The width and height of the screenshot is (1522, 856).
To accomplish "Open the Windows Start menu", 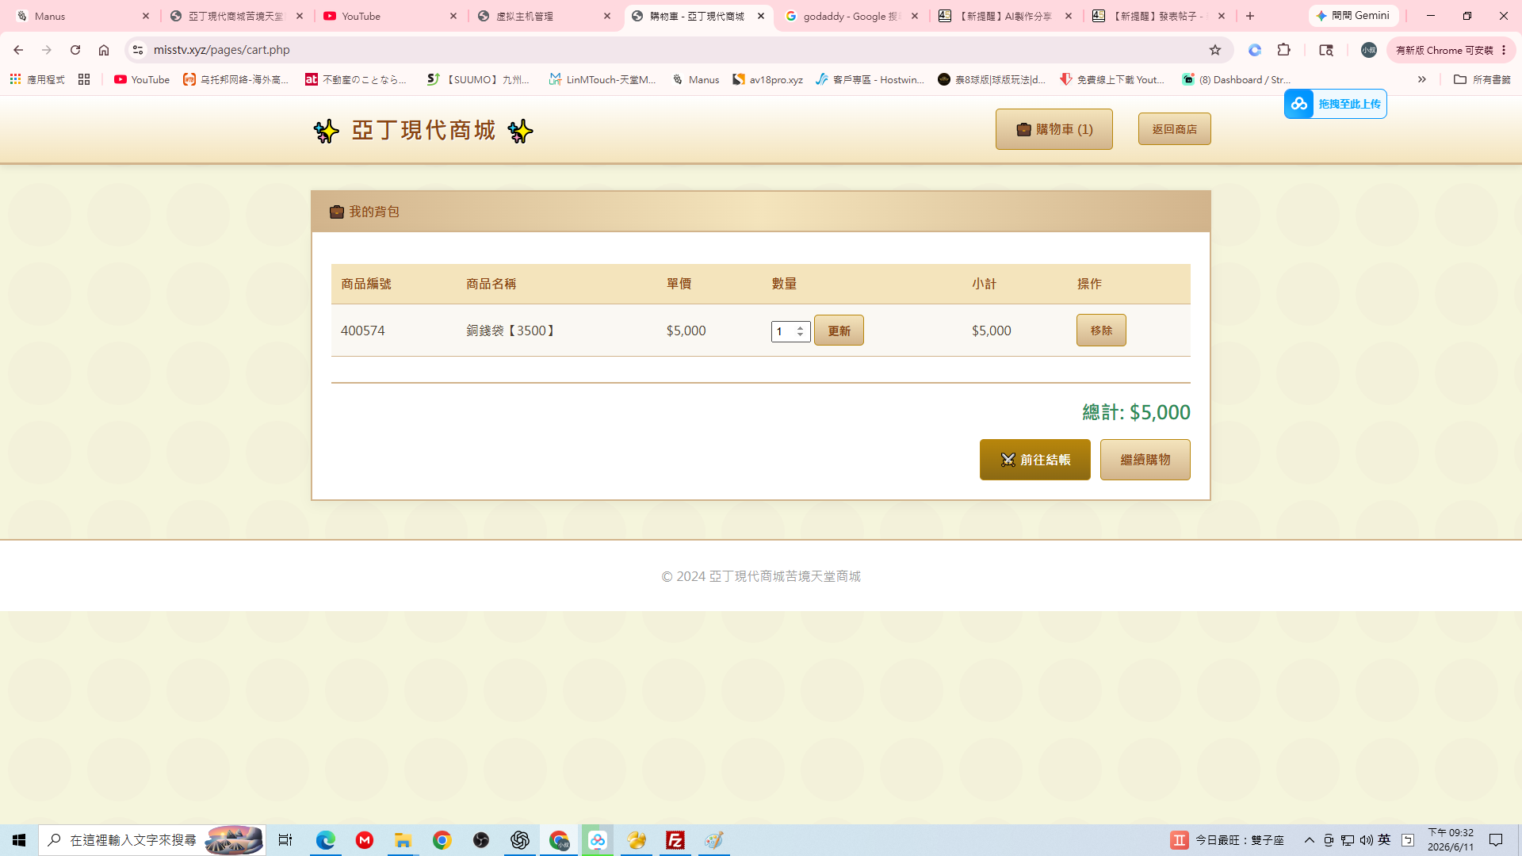I will coord(19,840).
